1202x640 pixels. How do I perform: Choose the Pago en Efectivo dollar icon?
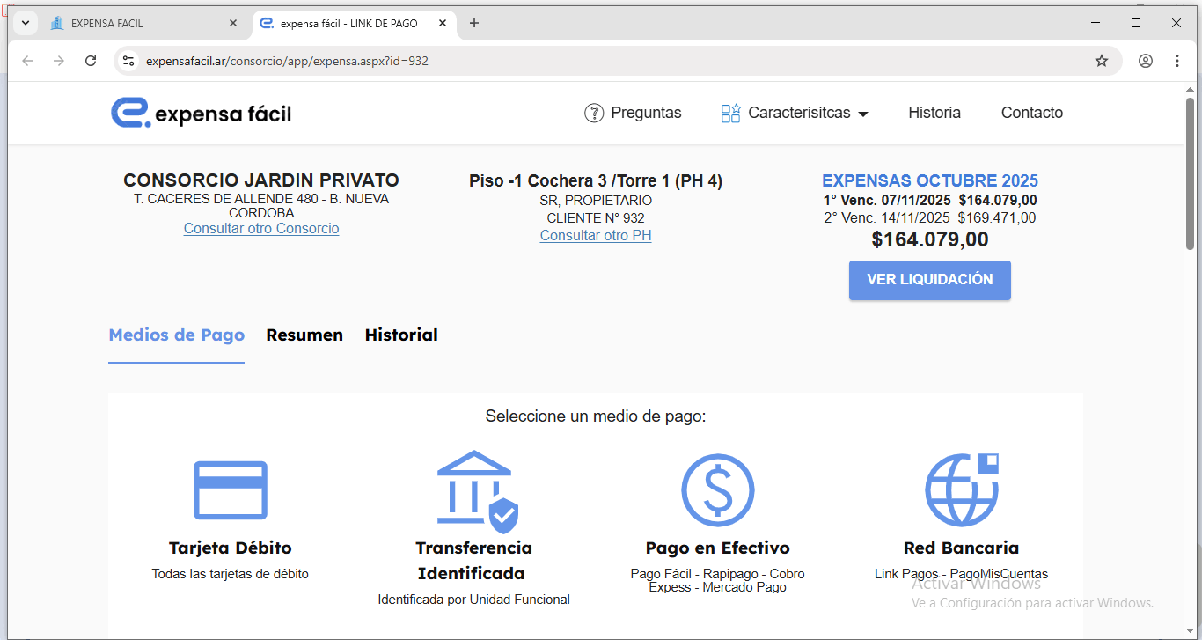coord(717,490)
